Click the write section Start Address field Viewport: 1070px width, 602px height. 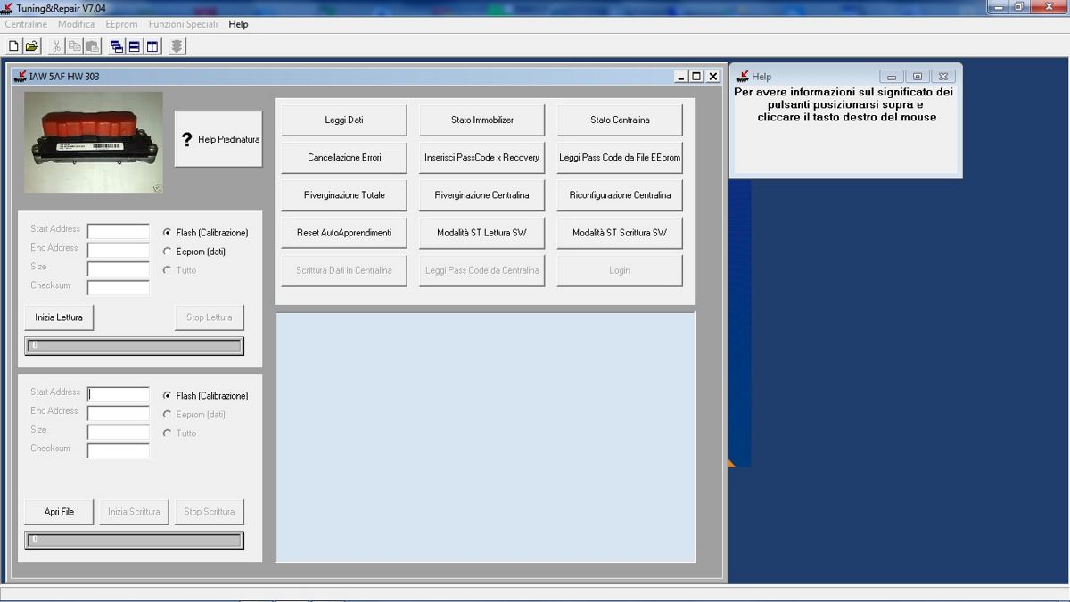(x=119, y=394)
